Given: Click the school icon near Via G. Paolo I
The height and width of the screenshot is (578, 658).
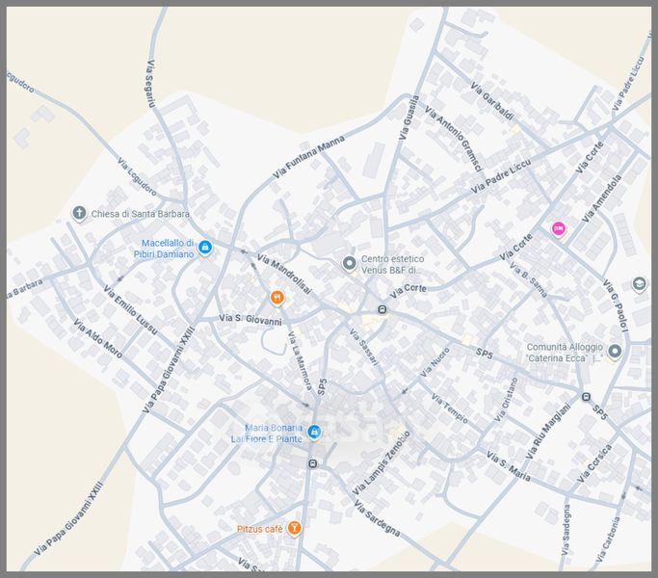Looking at the screenshot, I should pos(639,284).
